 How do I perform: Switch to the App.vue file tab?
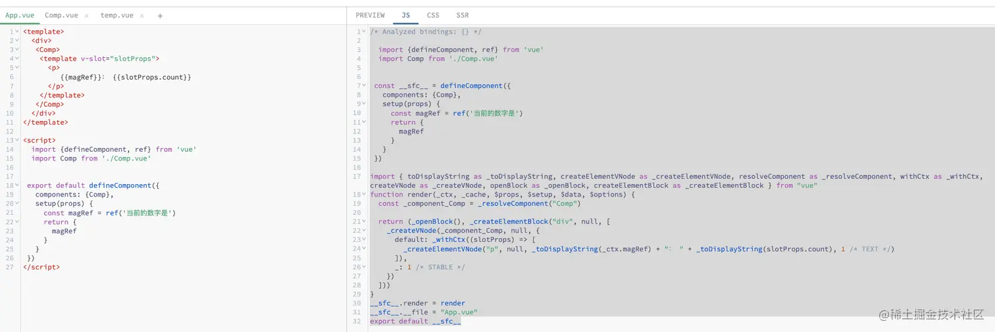point(20,15)
